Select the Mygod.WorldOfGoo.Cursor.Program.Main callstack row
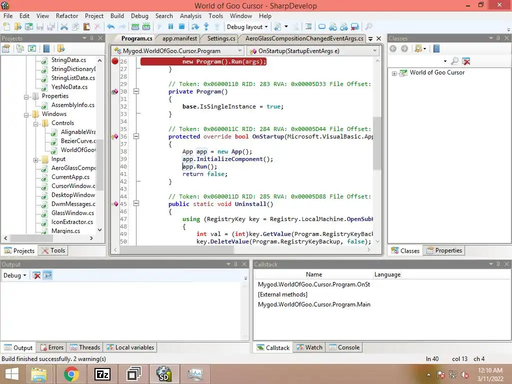The width and height of the screenshot is (512, 384). coord(314,304)
